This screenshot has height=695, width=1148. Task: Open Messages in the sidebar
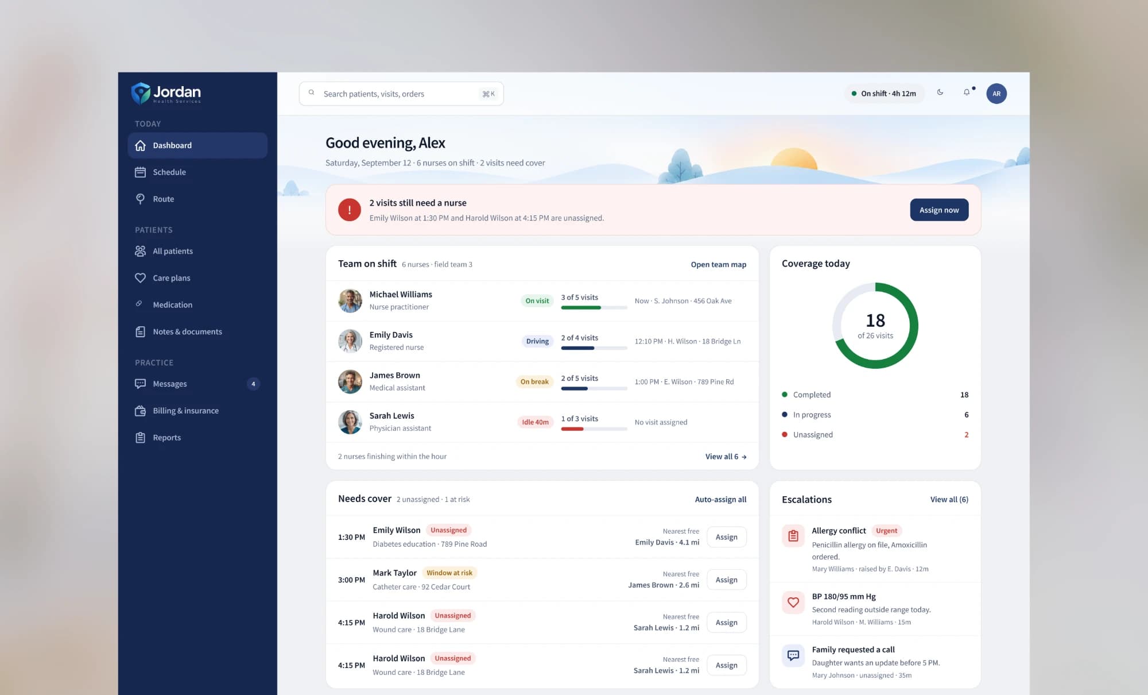coord(197,384)
